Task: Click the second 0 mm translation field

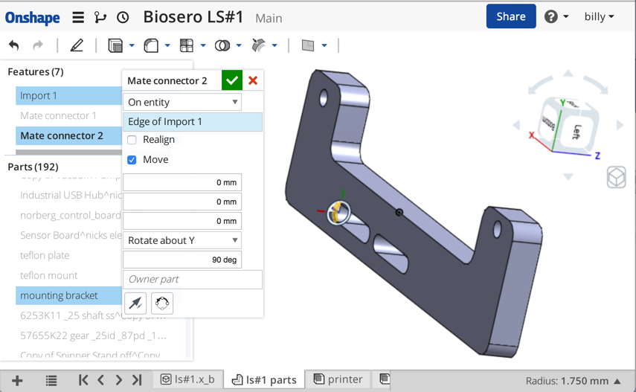Action: 182,202
